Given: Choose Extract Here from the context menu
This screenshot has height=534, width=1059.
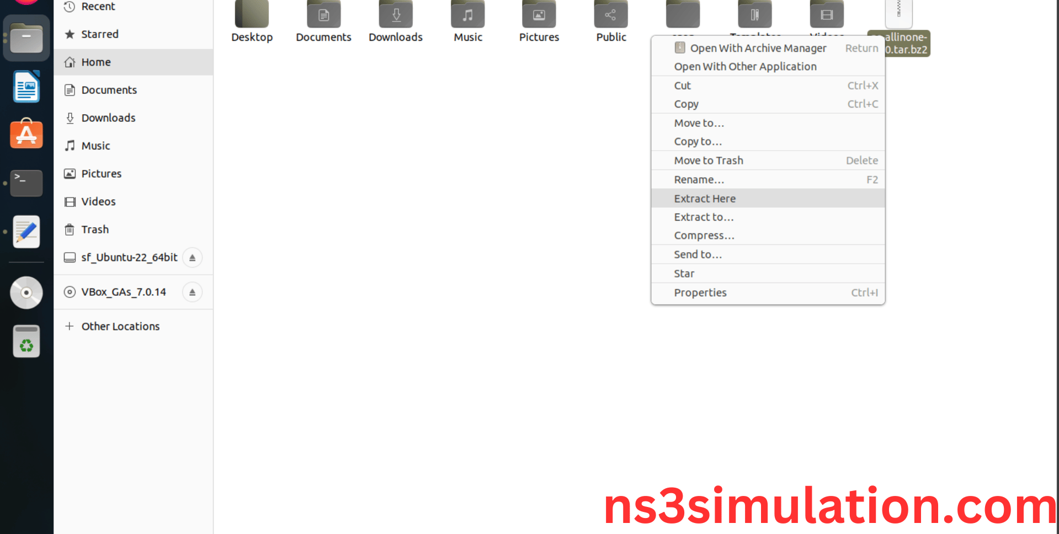Looking at the screenshot, I should pos(705,198).
